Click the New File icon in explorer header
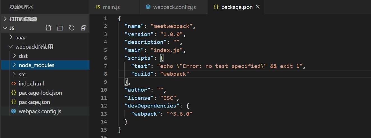Screen dimensions: 371x138 coord(48,28)
